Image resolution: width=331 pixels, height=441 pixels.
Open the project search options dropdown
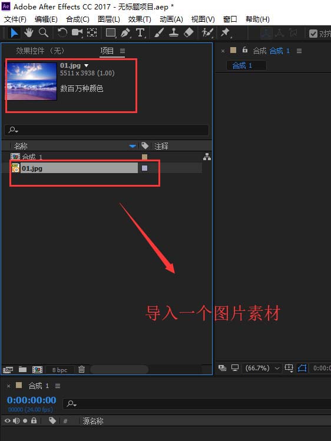tap(13, 130)
